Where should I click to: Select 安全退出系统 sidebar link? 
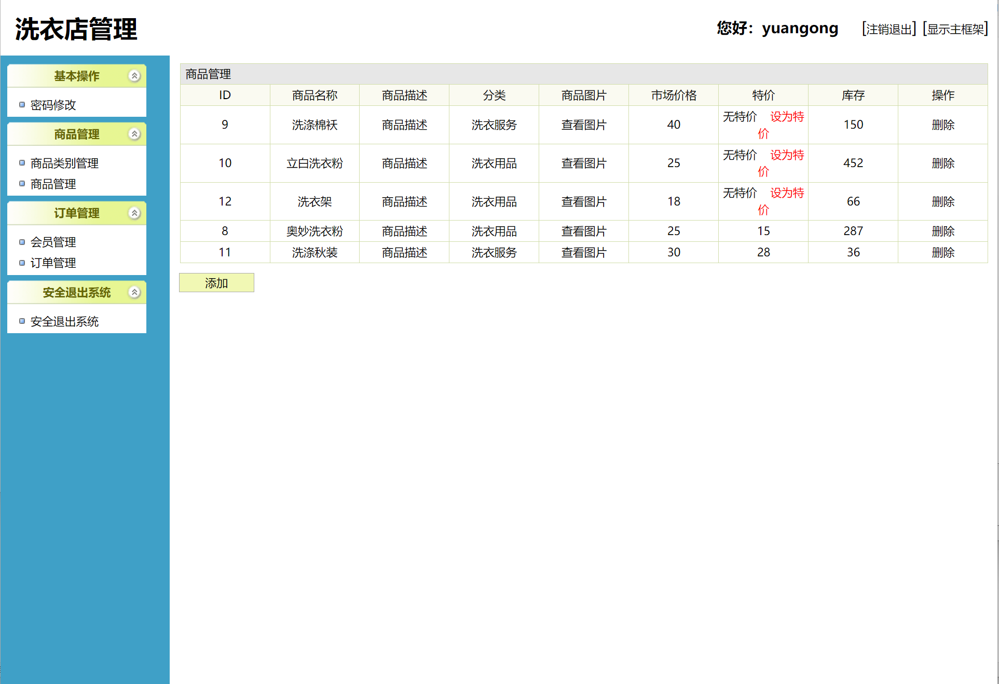click(x=64, y=321)
